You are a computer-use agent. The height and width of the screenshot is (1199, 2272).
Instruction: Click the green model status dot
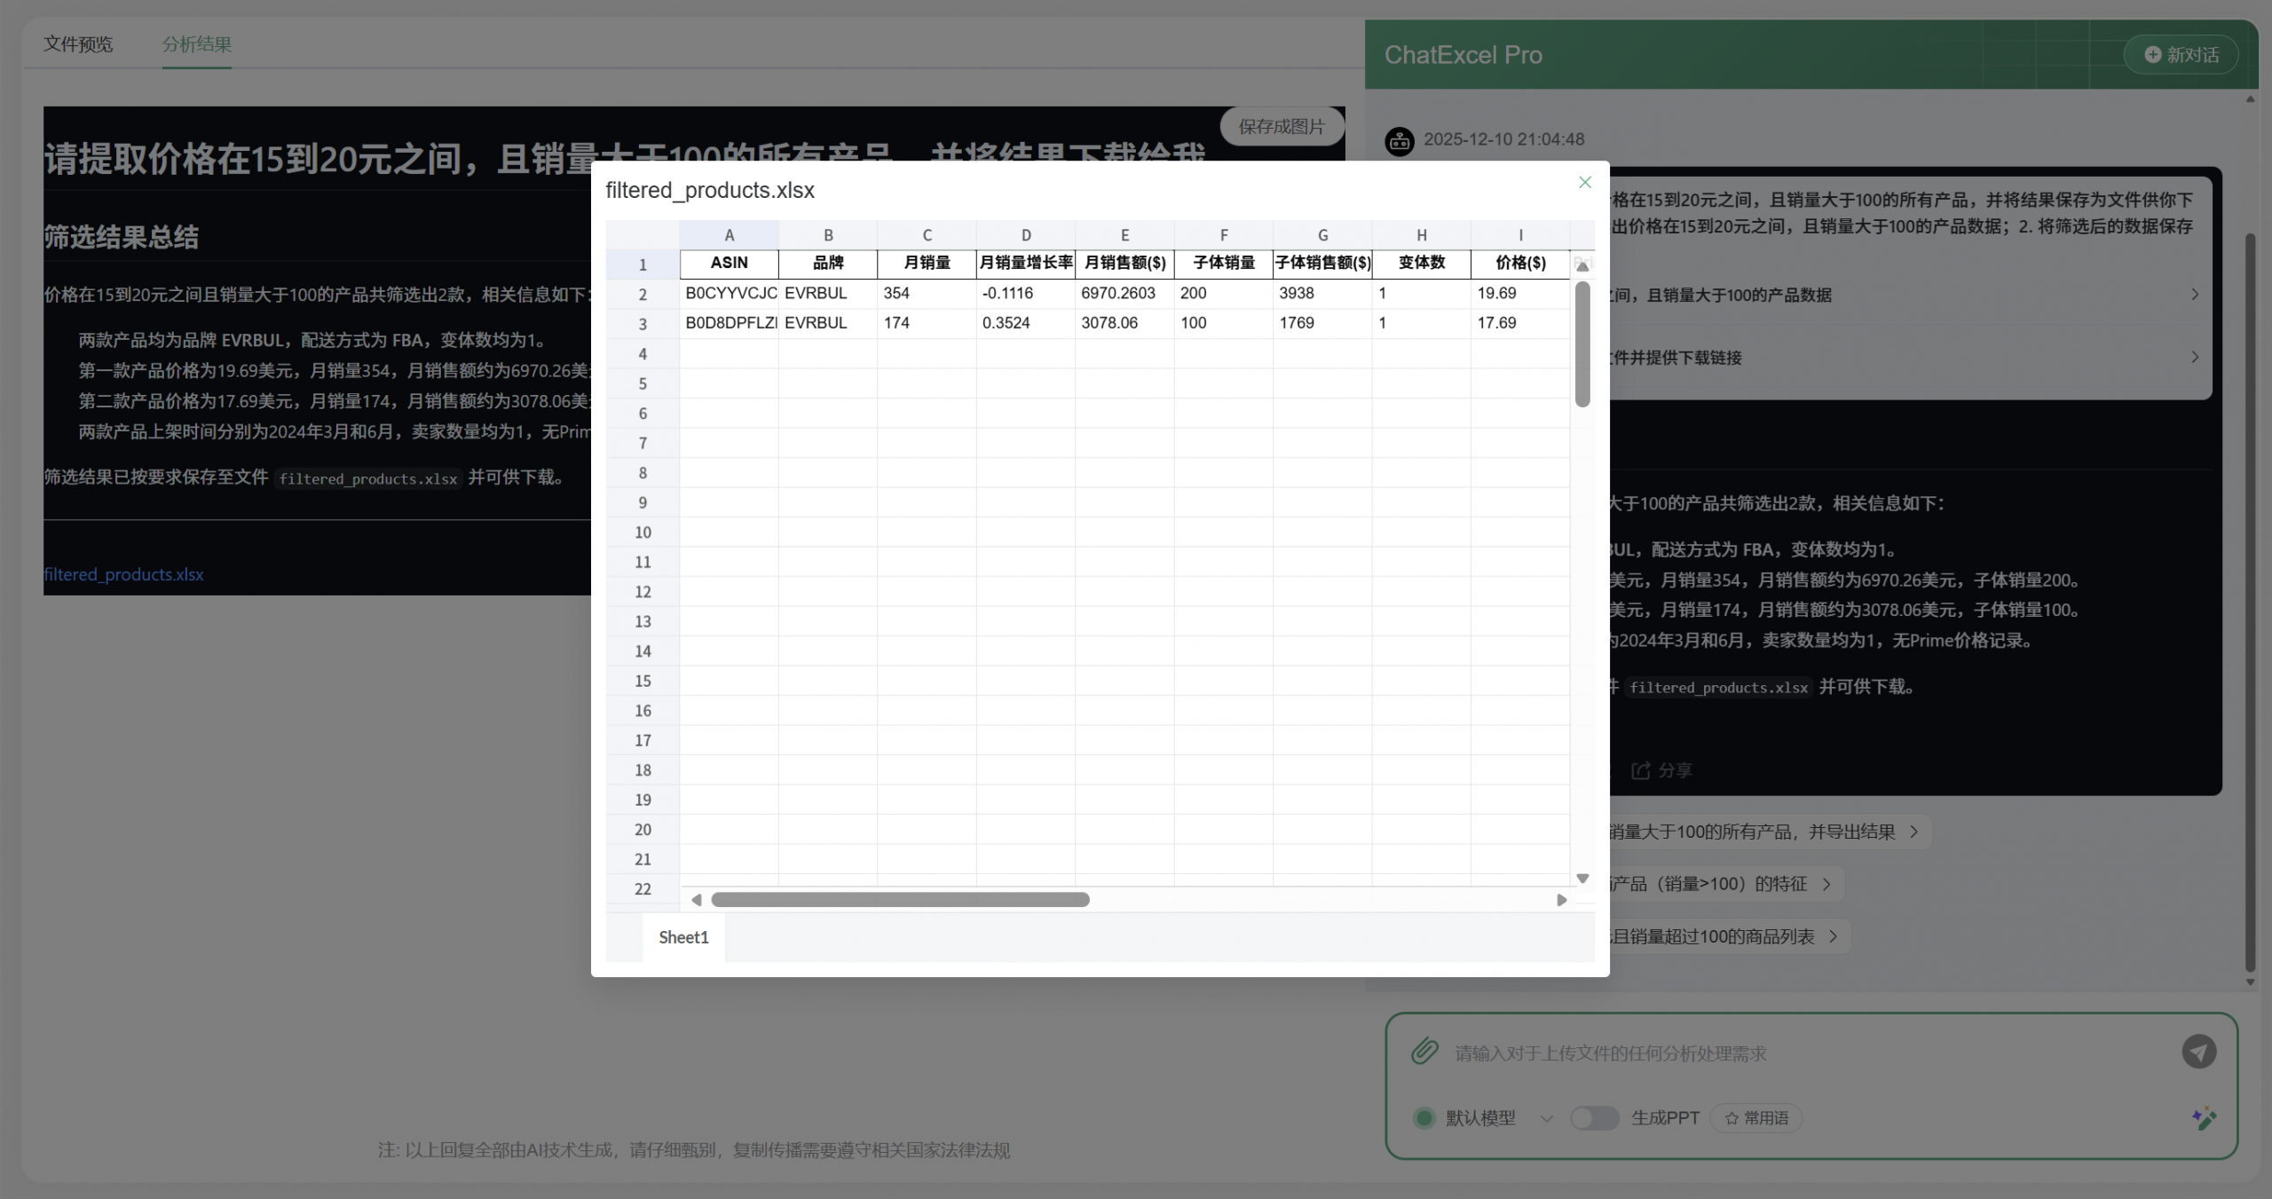tap(1425, 1117)
